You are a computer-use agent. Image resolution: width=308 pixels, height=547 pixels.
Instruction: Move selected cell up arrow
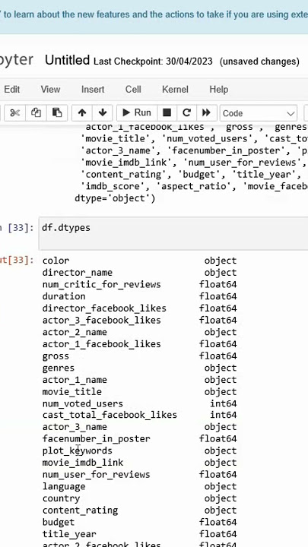[81, 112]
